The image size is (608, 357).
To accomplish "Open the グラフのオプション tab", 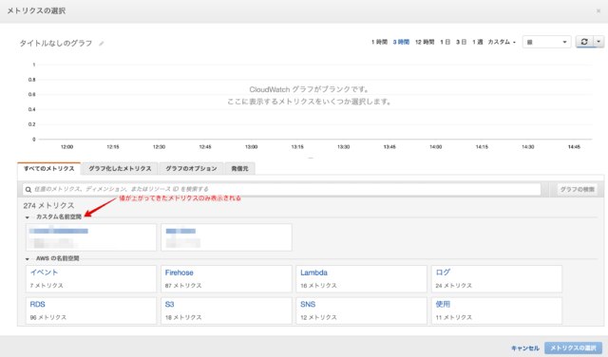I will point(191,169).
